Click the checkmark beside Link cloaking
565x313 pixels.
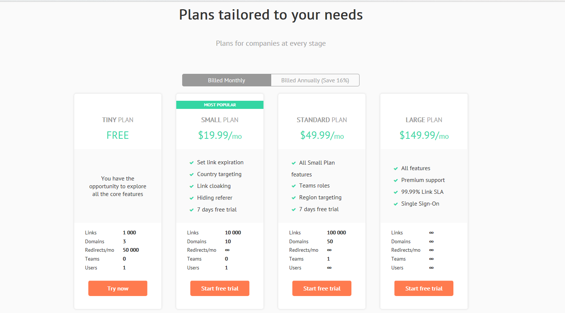coord(191,186)
